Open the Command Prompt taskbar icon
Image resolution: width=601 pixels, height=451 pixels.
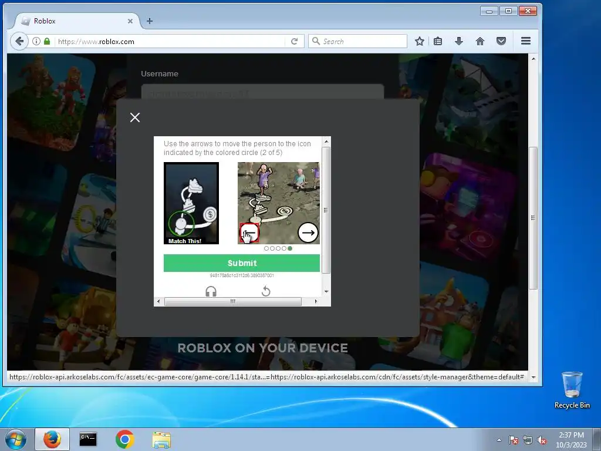pyautogui.click(x=88, y=439)
